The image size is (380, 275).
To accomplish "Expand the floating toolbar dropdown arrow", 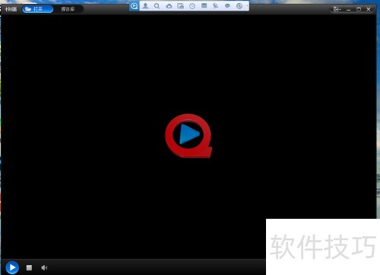I will 247,6.
